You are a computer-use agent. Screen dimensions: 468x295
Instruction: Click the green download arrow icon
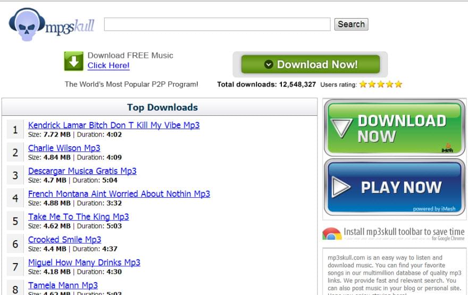tap(74, 61)
